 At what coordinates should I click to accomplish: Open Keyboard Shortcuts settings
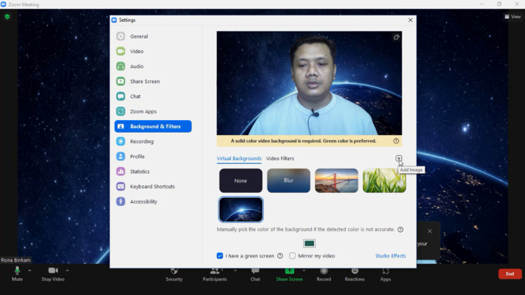[x=153, y=187]
